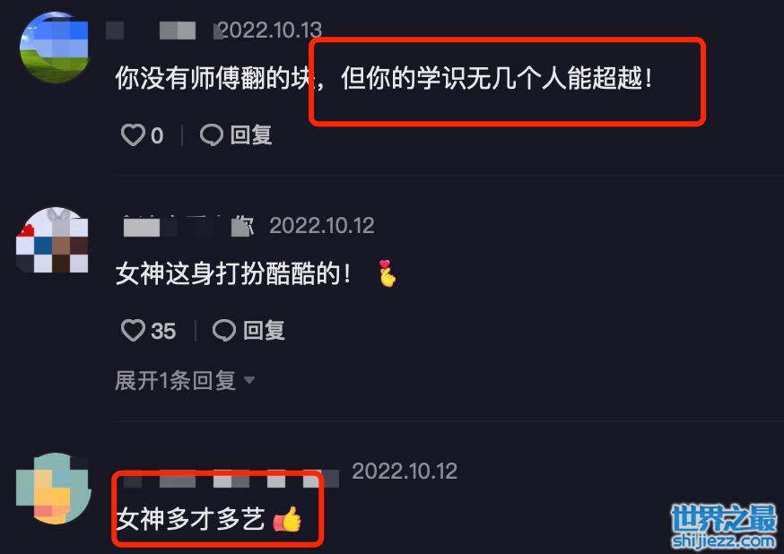Tap reply bubble icon on first comment
The height and width of the screenshot is (554, 784).
coord(211,134)
